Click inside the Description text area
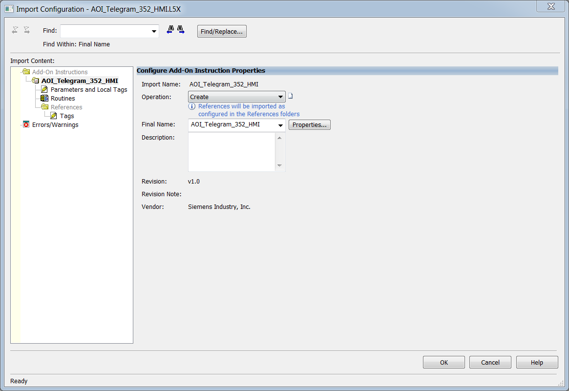This screenshot has height=391, width=569. coord(232,152)
